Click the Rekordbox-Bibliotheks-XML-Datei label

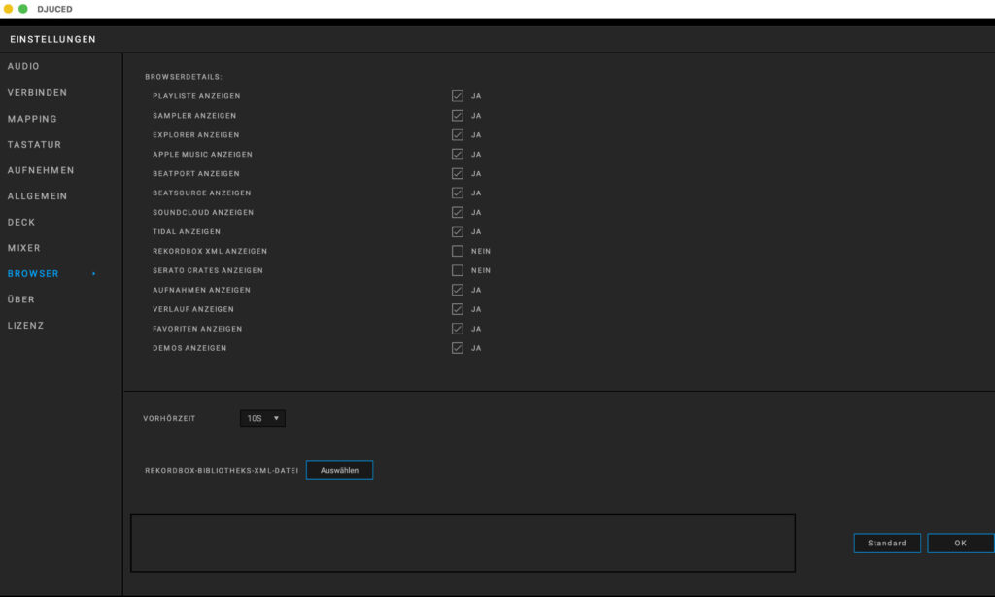tap(222, 470)
